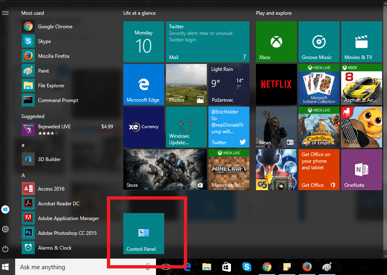This screenshot has width=387, height=275.
Task: Click the # letter header in app list
Action: (23, 145)
